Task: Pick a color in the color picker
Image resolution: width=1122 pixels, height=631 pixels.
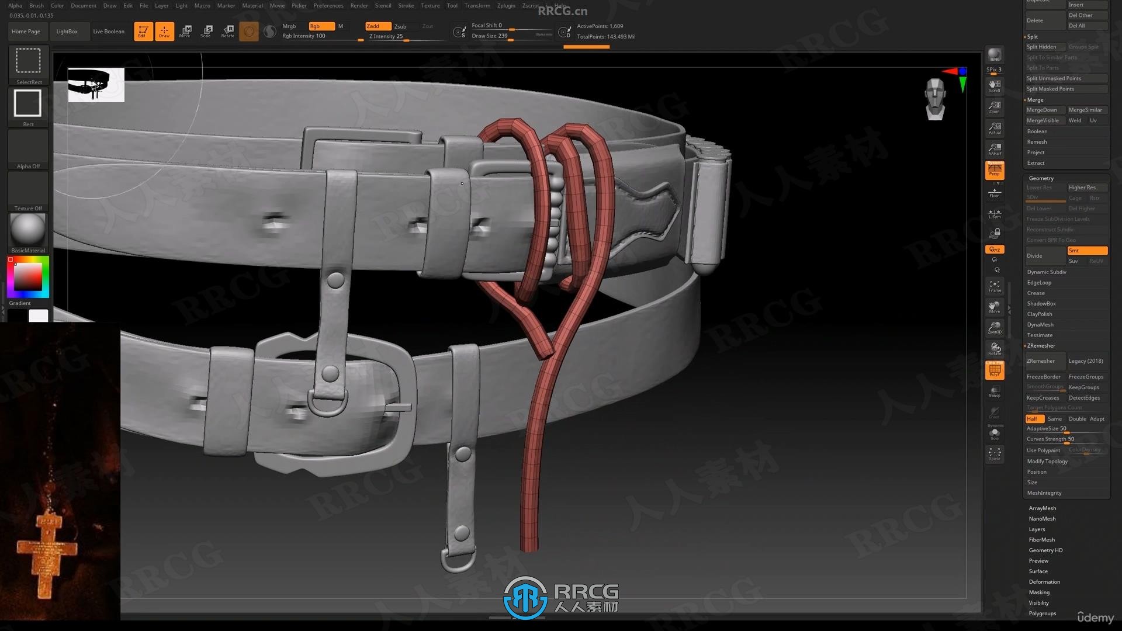Action: click(28, 277)
